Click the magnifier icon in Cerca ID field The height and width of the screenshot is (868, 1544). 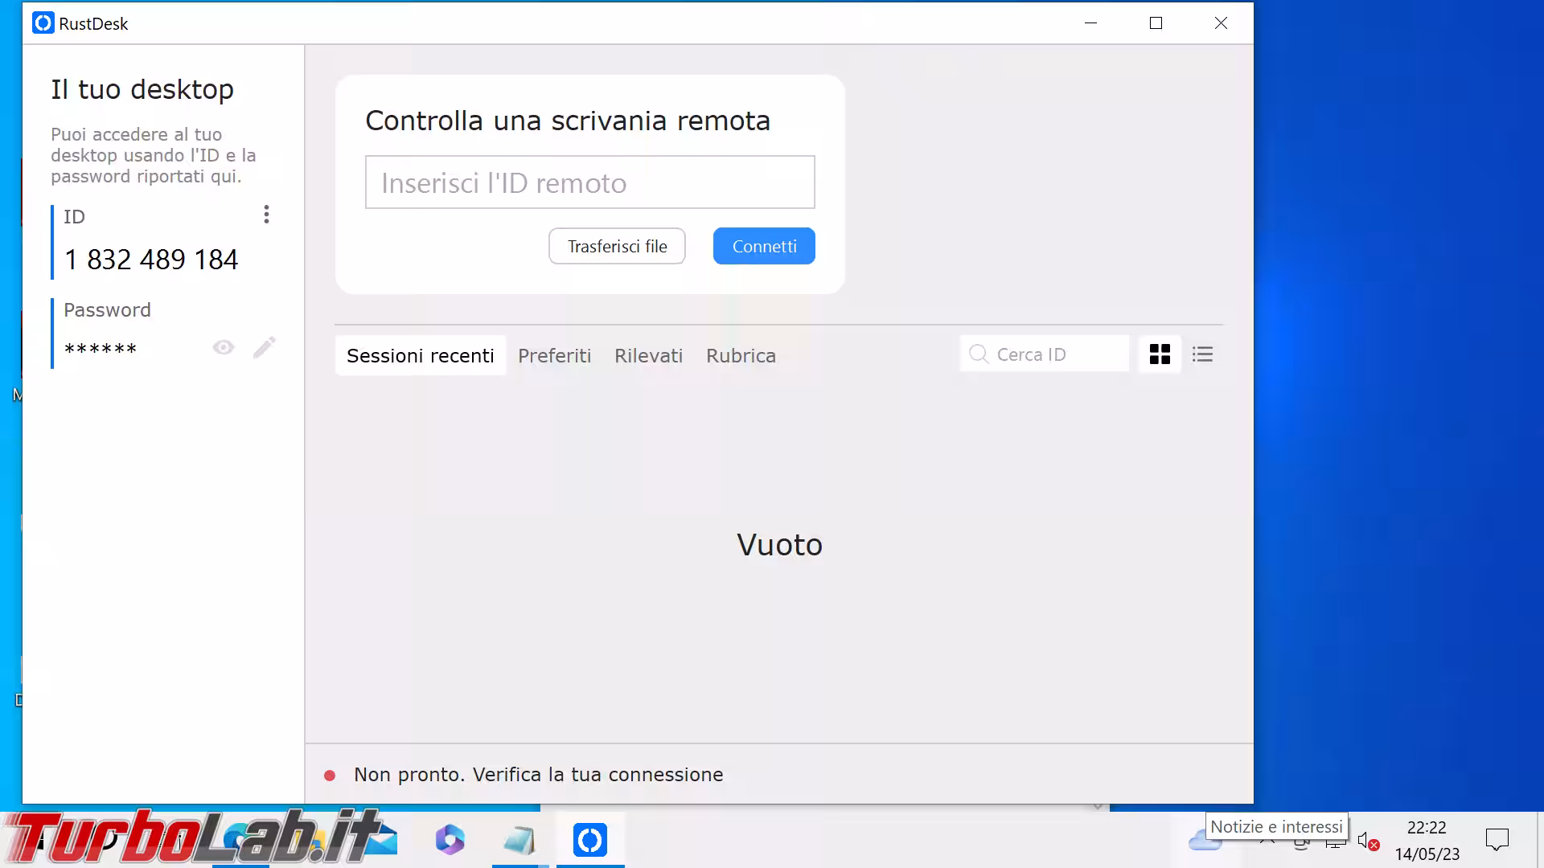tap(979, 354)
